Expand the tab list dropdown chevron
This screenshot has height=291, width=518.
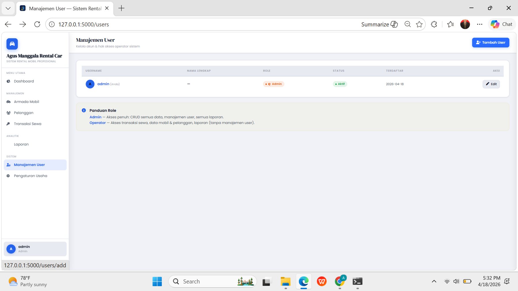[8, 8]
